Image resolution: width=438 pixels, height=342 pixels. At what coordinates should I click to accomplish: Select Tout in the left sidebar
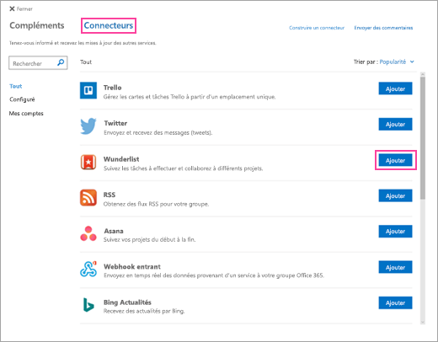click(x=16, y=86)
